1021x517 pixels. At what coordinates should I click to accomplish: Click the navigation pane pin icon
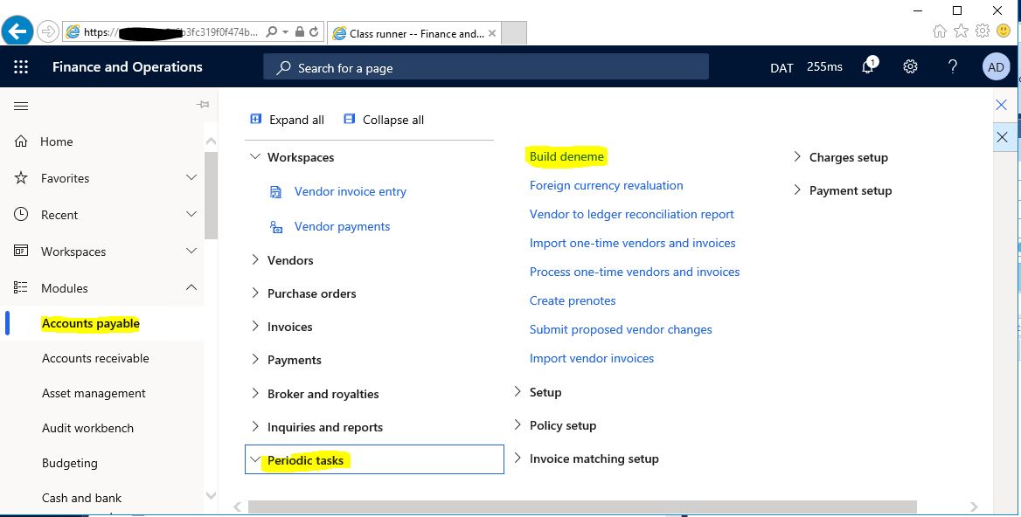[x=203, y=105]
